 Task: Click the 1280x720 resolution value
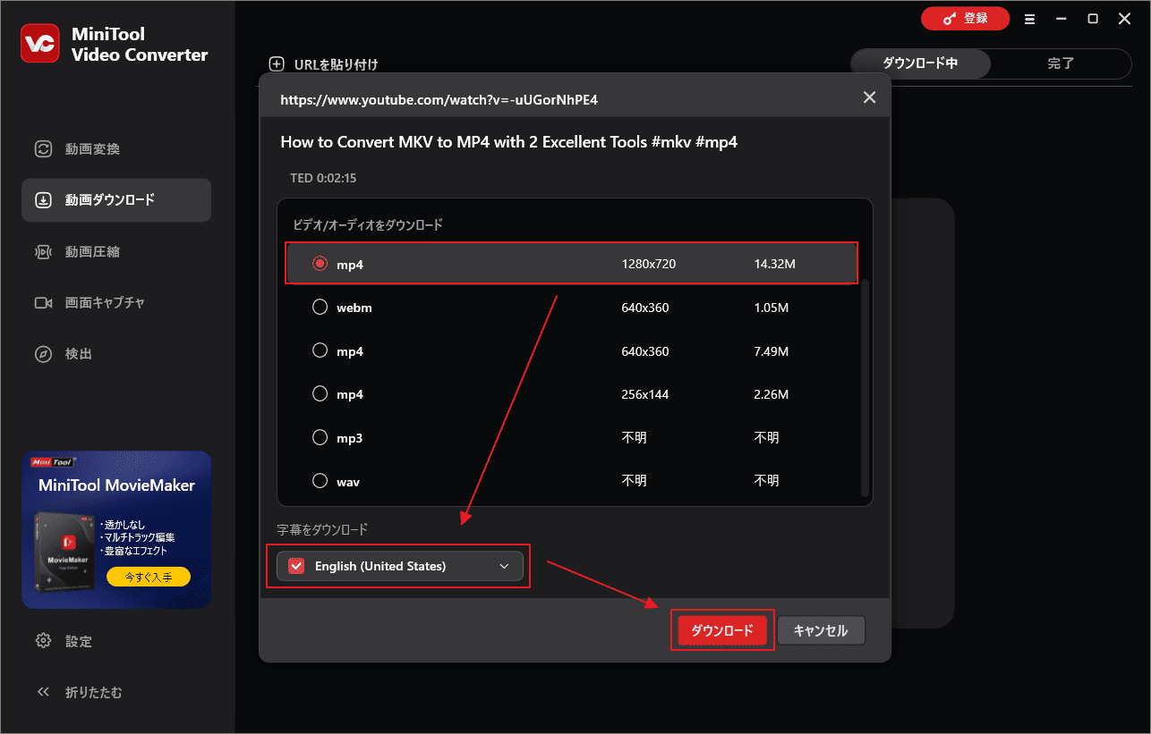pyautogui.click(x=649, y=265)
